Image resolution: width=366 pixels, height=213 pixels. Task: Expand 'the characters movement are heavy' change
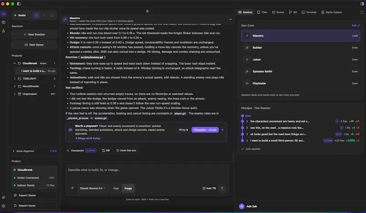247,121
